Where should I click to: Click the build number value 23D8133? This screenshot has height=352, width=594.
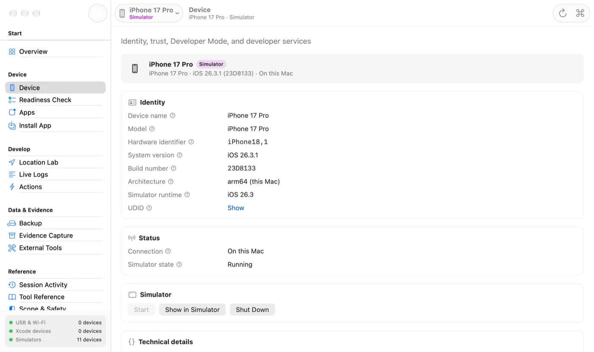(x=241, y=168)
